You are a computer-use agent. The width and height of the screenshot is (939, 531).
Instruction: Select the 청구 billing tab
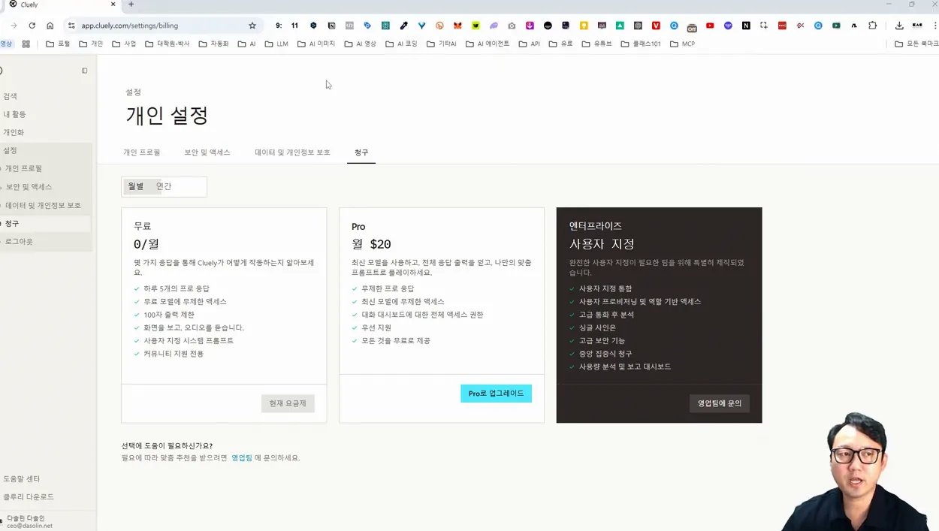click(x=361, y=152)
